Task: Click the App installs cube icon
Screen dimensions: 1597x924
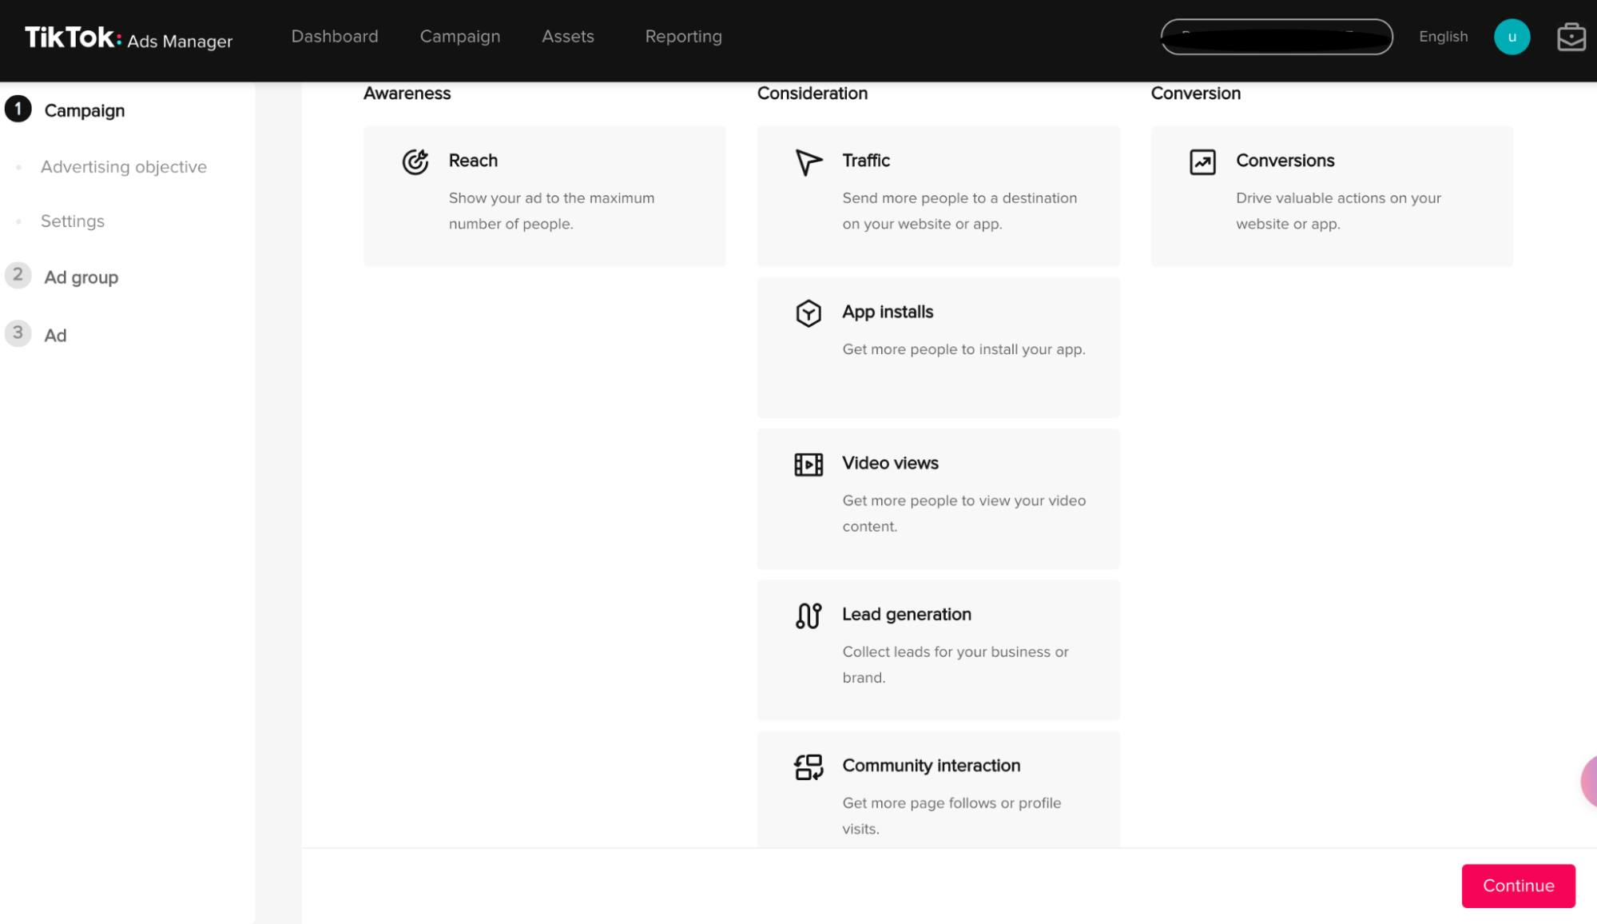Action: click(x=808, y=313)
